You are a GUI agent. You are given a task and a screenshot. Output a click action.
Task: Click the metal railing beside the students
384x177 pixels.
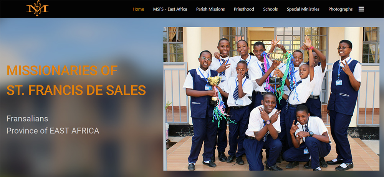click(x=176, y=93)
